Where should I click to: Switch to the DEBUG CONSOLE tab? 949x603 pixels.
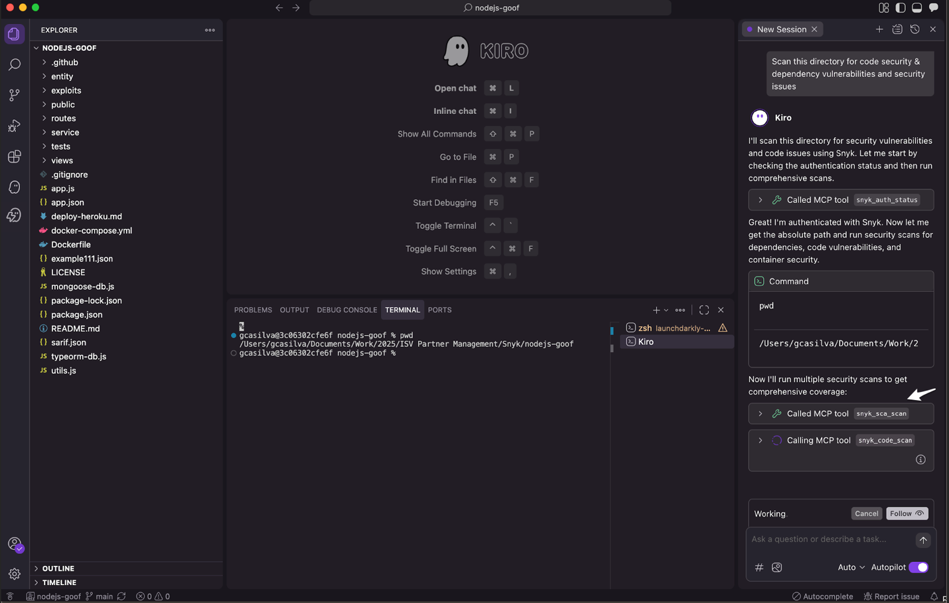pyautogui.click(x=347, y=310)
